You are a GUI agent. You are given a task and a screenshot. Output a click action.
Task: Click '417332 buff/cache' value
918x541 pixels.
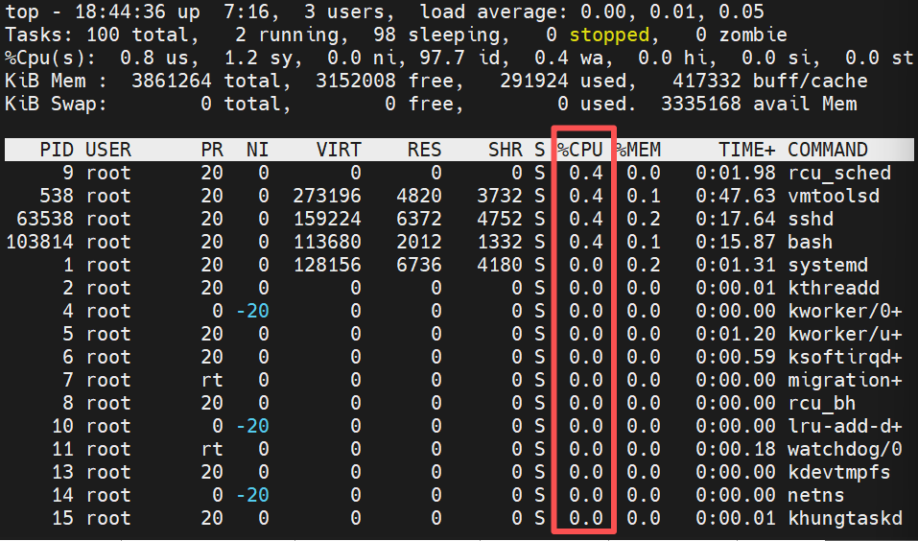point(770,81)
